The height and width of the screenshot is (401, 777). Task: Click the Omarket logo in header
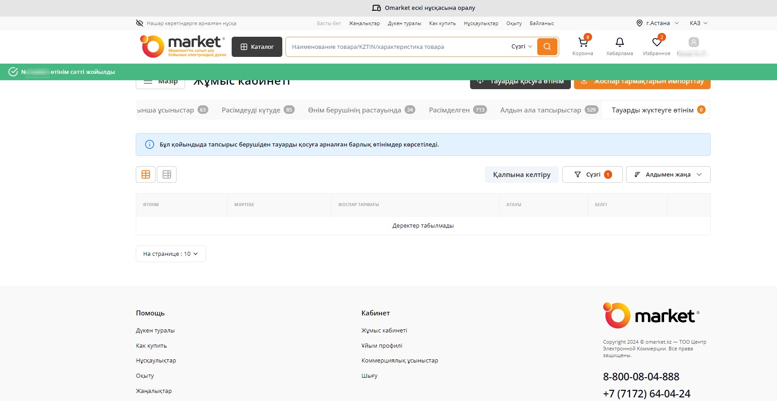pyautogui.click(x=183, y=47)
